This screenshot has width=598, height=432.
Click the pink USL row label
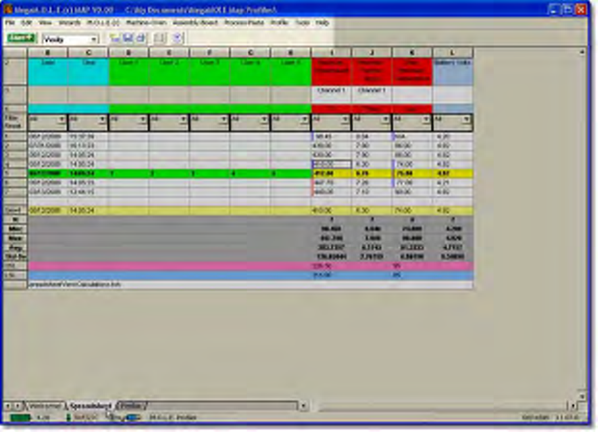pos(15,266)
